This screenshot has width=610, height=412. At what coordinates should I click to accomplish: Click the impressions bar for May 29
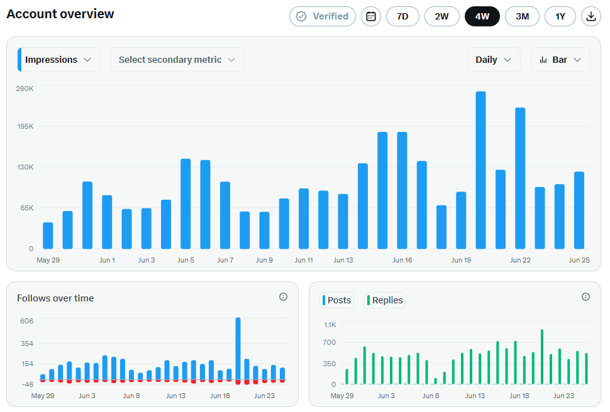pyautogui.click(x=48, y=236)
